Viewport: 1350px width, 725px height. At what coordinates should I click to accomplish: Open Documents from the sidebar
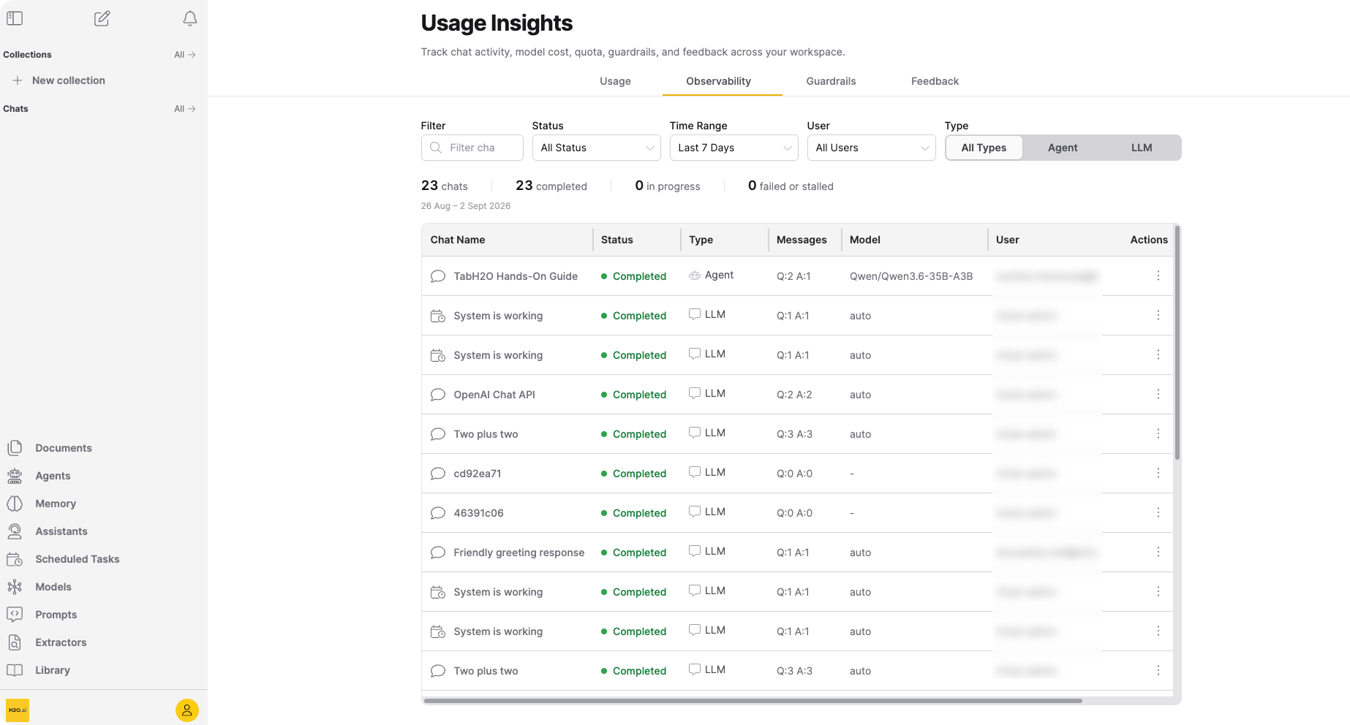coord(64,448)
